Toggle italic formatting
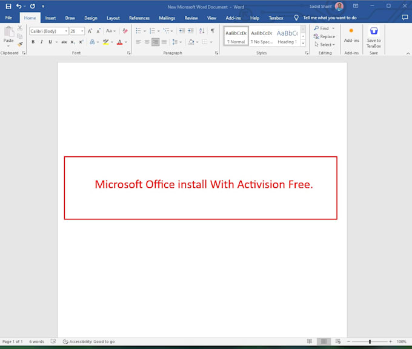Screen dimensions: 412x349 (x=42, y=42)
